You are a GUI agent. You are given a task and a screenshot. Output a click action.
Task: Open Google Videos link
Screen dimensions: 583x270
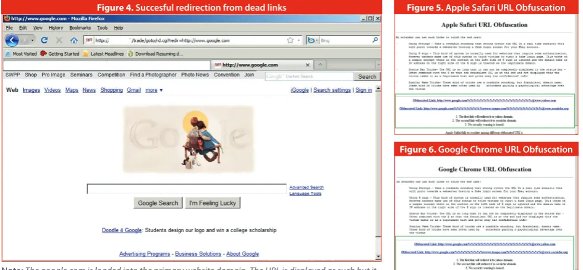click(52, 90)
